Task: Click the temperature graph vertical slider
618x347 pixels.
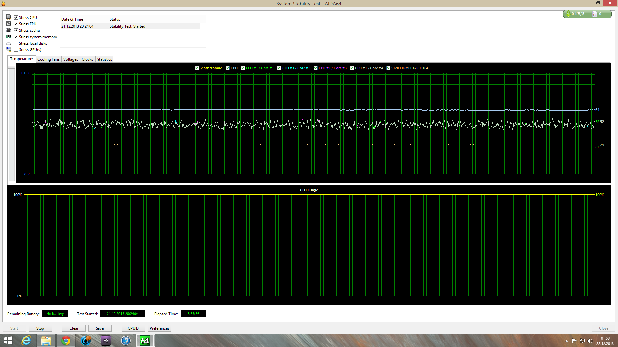Action: point(12,67)
